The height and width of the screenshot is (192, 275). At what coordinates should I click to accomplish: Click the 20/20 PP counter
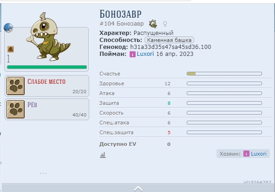79,92
